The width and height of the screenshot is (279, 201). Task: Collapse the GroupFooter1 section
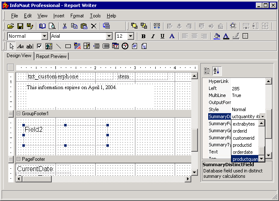point(18,114)
